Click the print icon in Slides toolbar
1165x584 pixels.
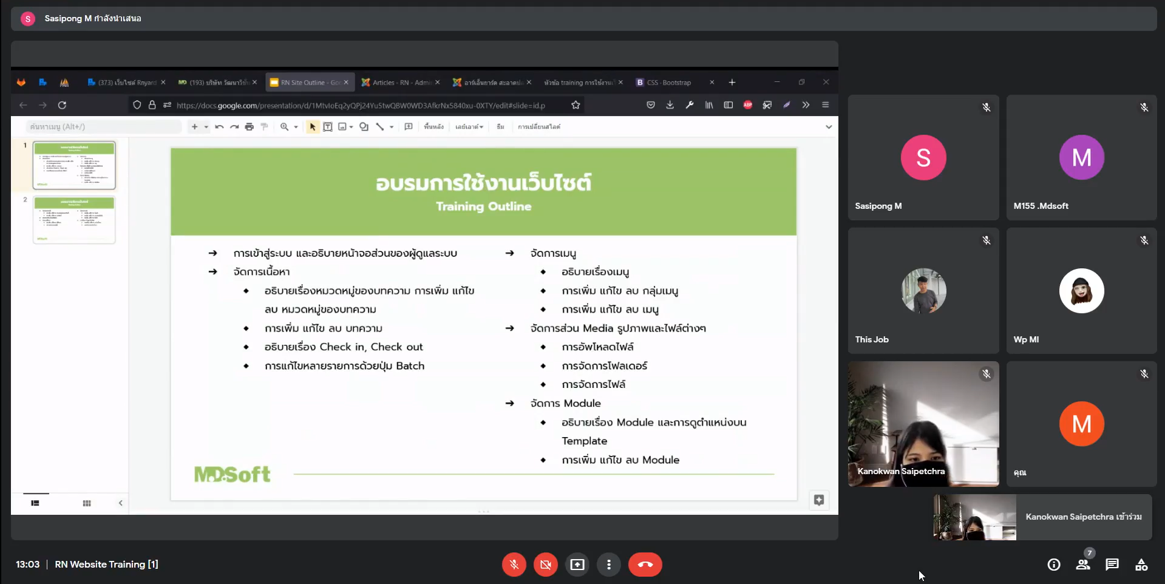tap(249, 127)
